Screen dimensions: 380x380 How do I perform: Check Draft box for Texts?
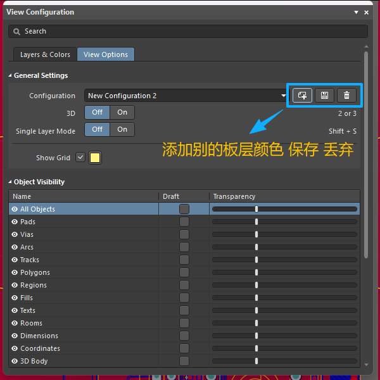[184, 310]
